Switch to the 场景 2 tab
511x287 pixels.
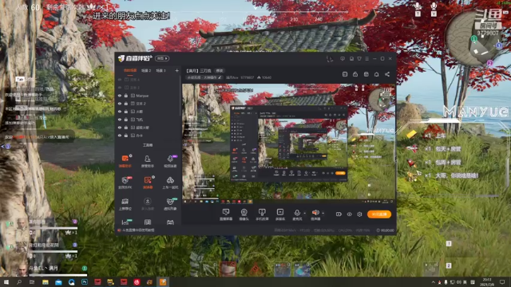pos(146,71)
